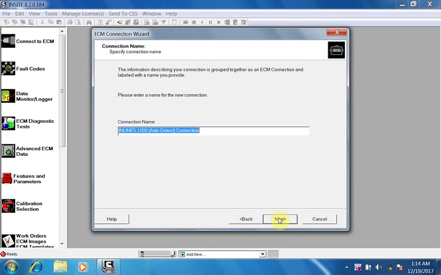Open the Send To CSS menu
This screenshot has height=275, width=441.
tap(123, 13)
